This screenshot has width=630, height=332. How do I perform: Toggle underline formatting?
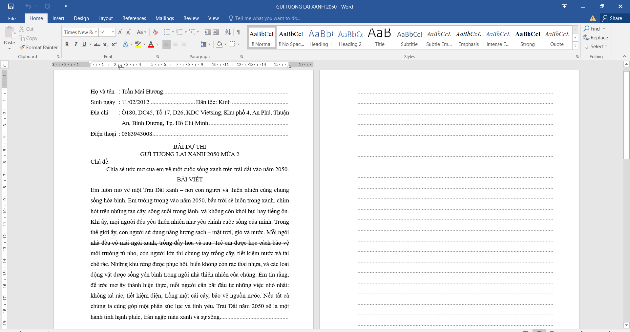tap(84, 44)
